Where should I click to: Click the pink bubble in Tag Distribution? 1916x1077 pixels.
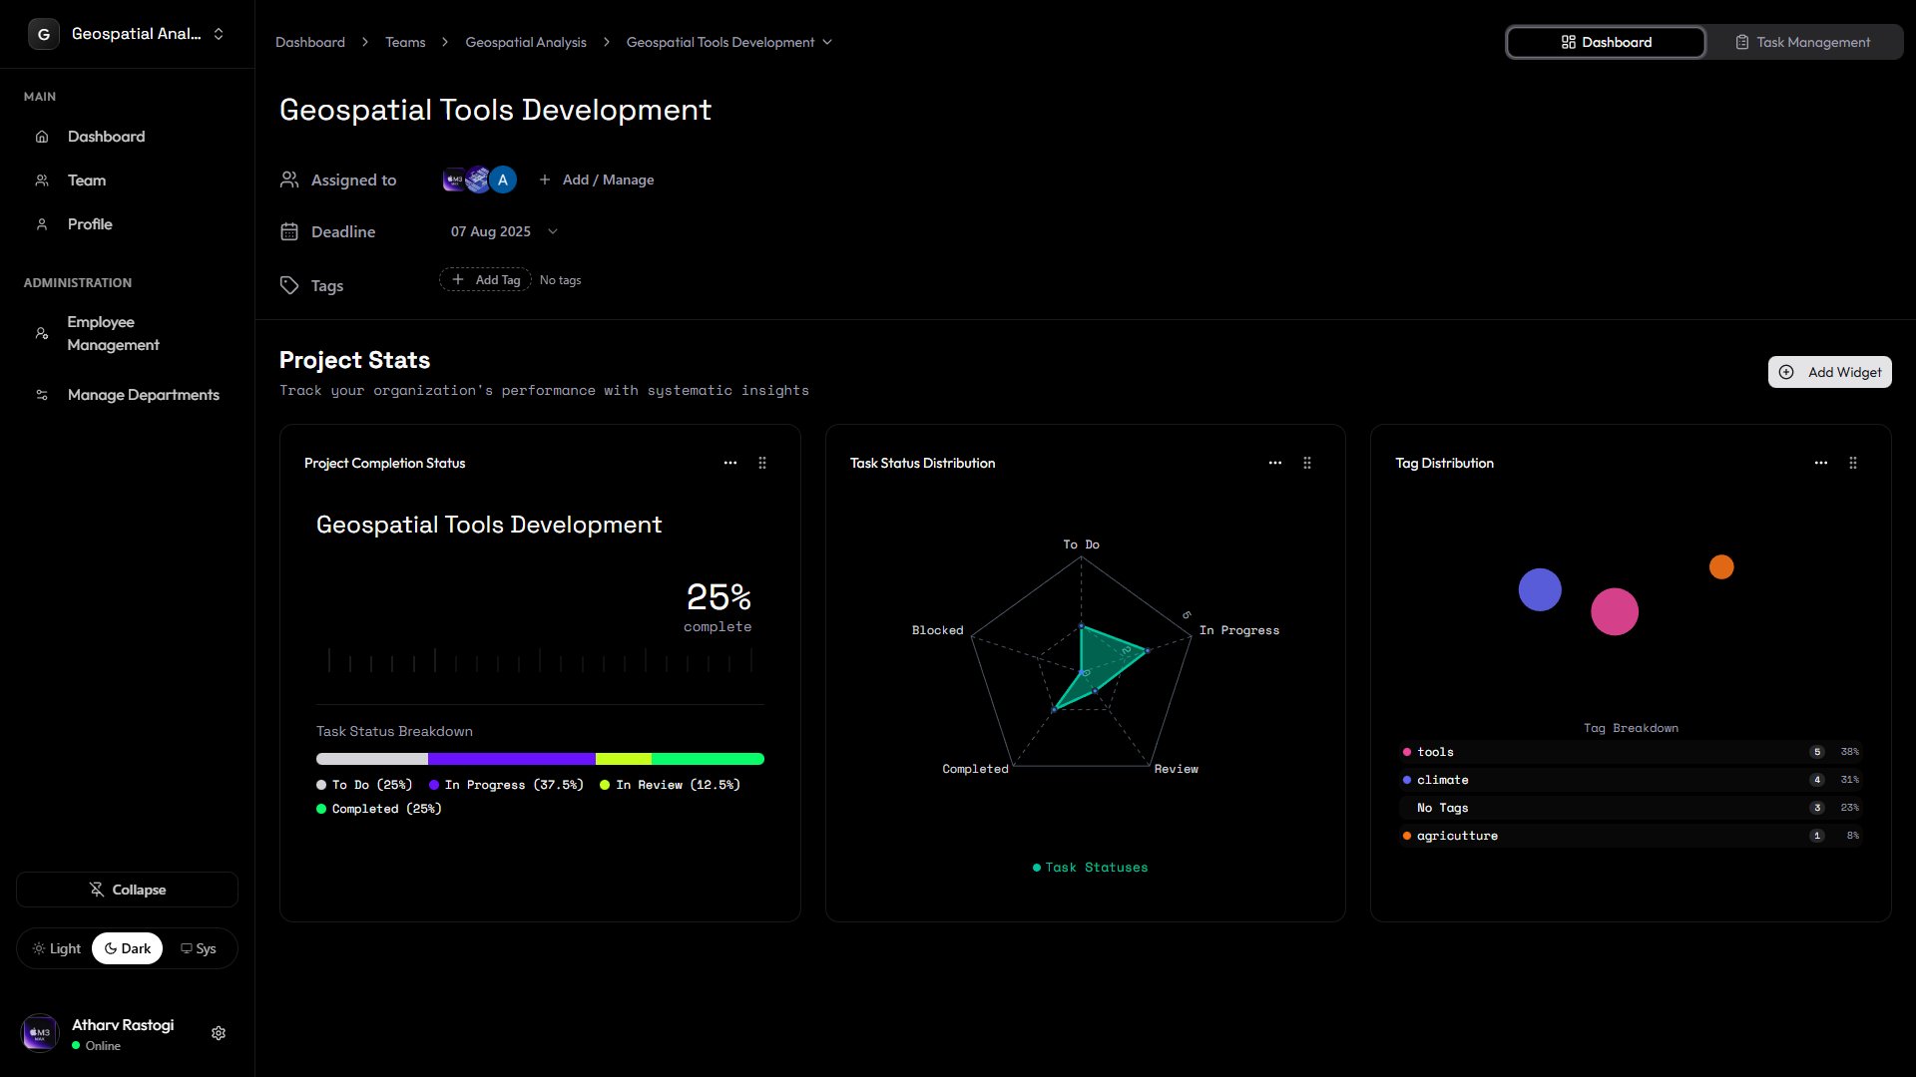1614,611
